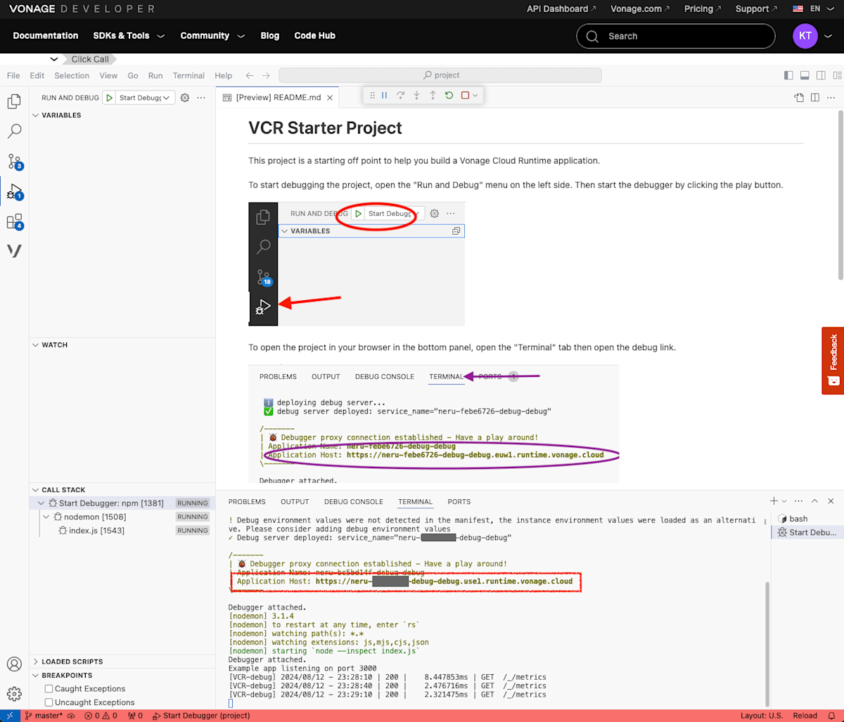Open the Pricing link in header
The image size is (844, 722).
click(x=703, y=9)
